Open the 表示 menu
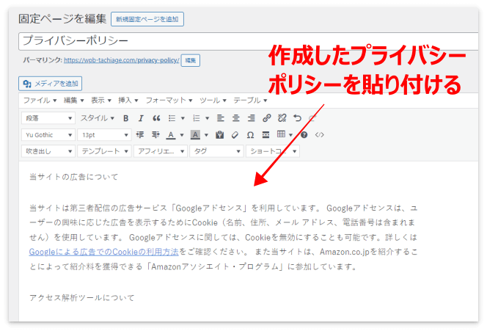Viewport: 487px width, 331px height. [101, 101]
